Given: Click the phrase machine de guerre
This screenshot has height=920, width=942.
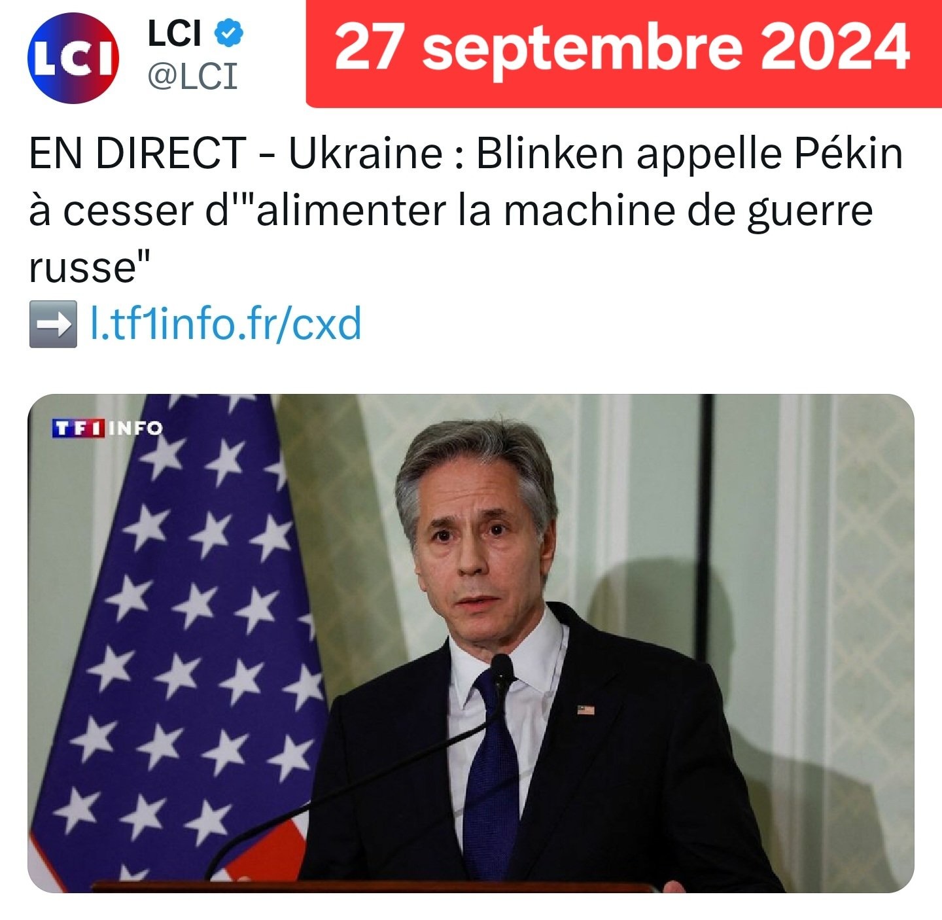Looking at the screenshot, I should [688, 211].
